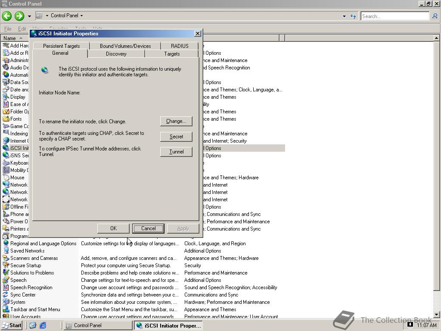This screenshot has height=331, width=441.
Task: Click the search magnifier icon
Action: (x=435, y=16)
